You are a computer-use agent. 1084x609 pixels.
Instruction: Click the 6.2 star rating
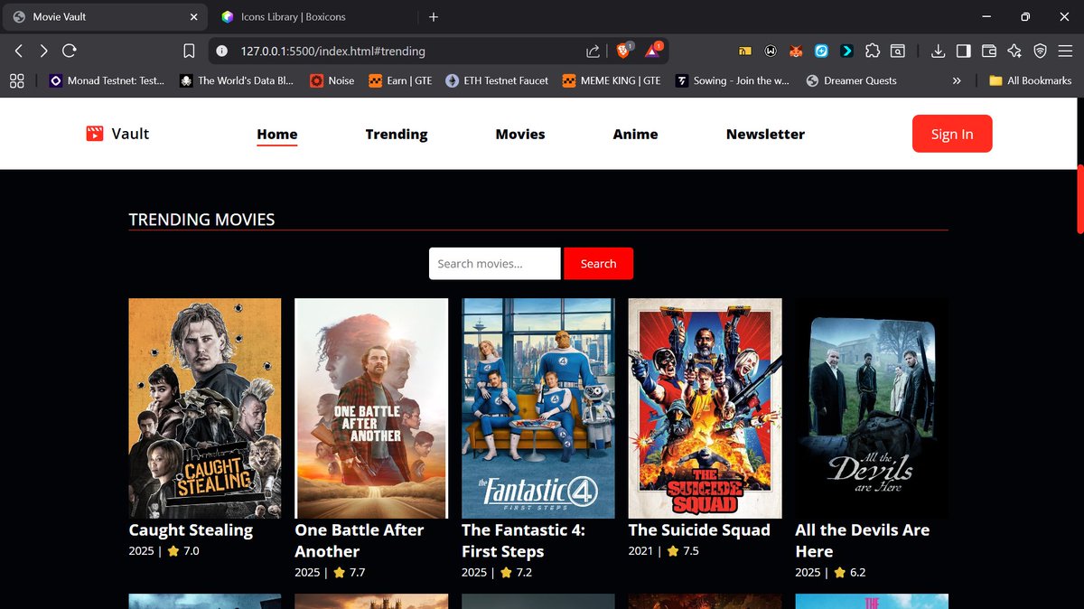pos(849,572)
